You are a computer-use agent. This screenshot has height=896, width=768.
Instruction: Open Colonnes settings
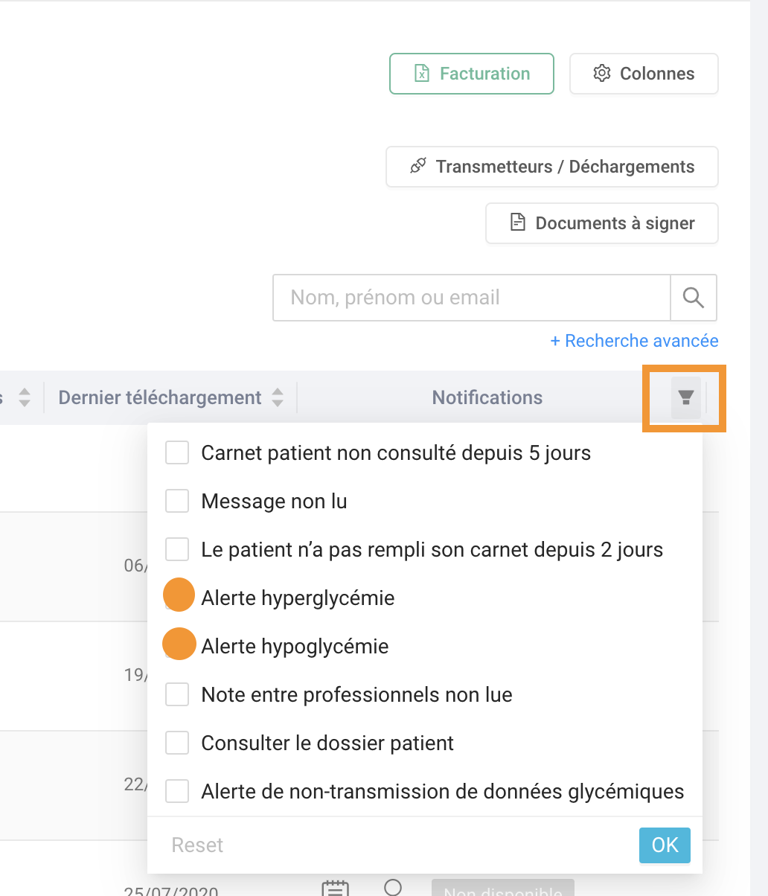coord(644,74)
